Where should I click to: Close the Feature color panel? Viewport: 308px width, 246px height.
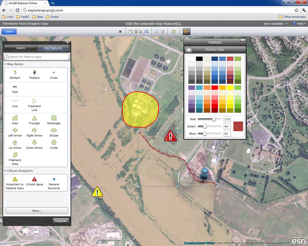coord(243,40)
